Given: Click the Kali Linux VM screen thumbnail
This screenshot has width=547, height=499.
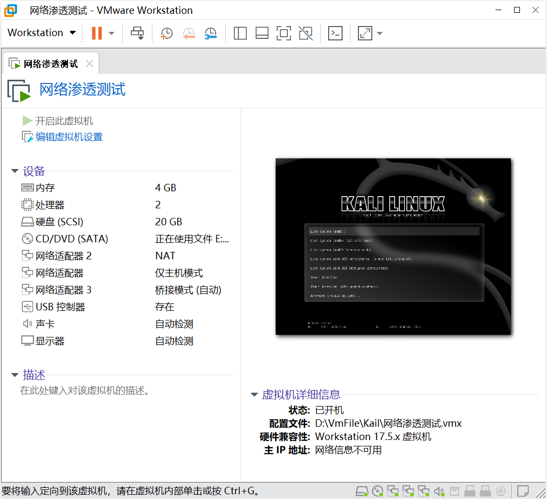Looking at the screenshot, I should [393, 247].
